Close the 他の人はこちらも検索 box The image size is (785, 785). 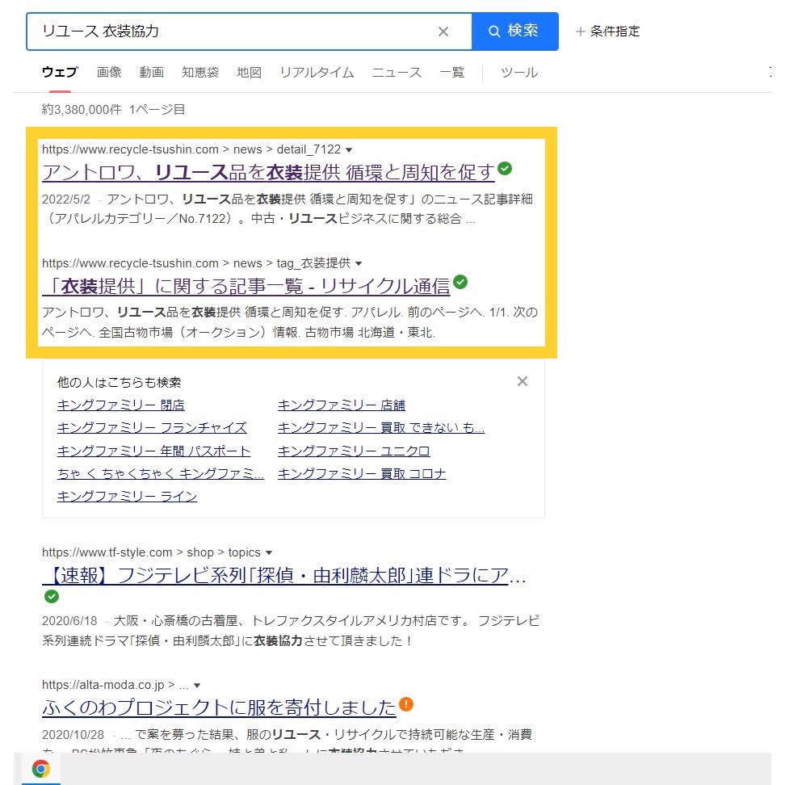pos(523,381)
